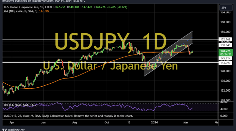This screenshot has height=131, width=236.
Task: Click the Apr label on time axis
Action: (12, 122)
